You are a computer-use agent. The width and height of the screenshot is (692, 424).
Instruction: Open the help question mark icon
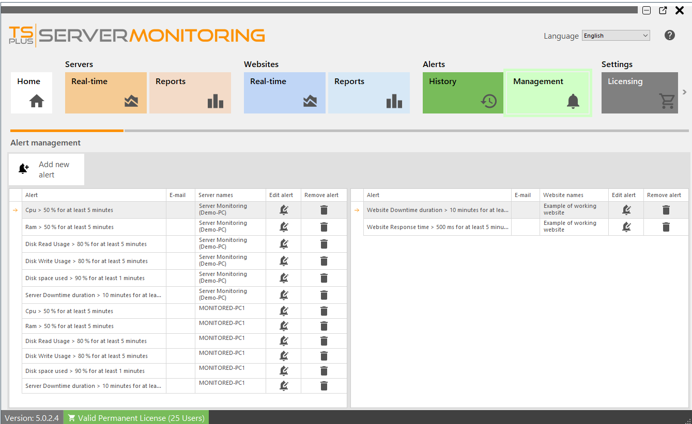click(x=670, y=35)
